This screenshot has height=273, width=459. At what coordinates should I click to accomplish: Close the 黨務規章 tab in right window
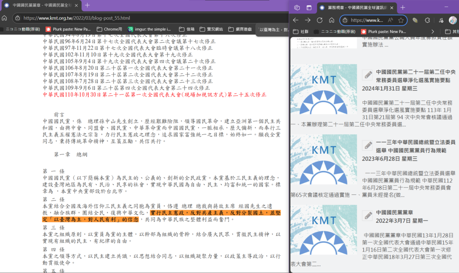[x=392, y=8]
